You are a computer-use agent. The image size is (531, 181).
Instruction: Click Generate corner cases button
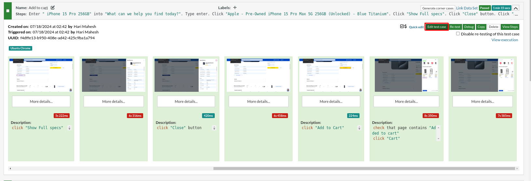tap(438, 8)
